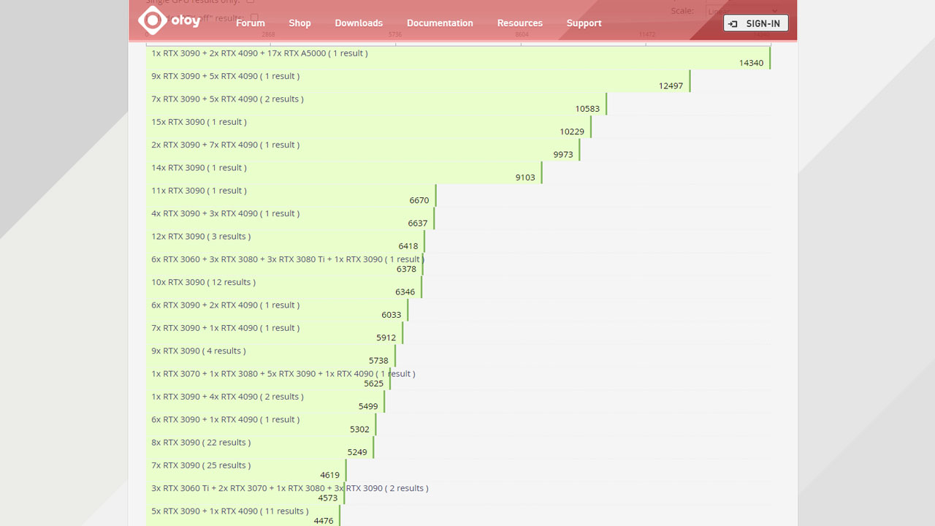The image size is (935, 526).
Task: Click the score value 5499
Action: tap(368, 406)
